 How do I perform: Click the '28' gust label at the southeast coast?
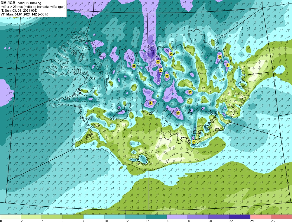point(194,142)
